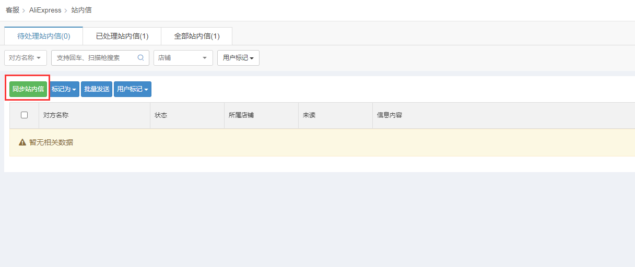Tick the select-all checkbox in table header

pos(24,115)
